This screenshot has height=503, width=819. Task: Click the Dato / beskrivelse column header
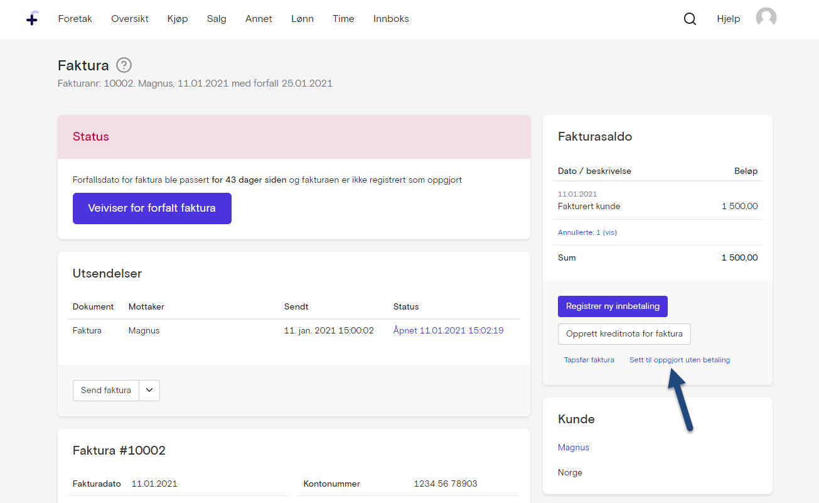pyautogui.click(x=594, y=171)
